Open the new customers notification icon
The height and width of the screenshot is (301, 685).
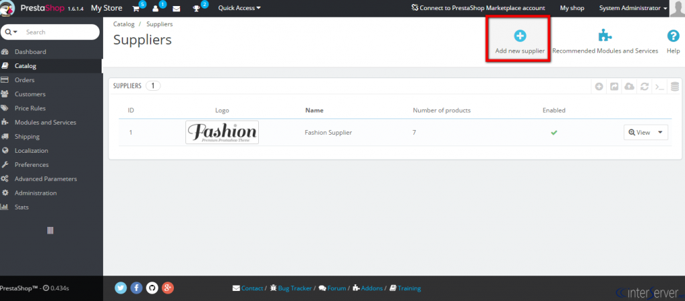point(155,8)
